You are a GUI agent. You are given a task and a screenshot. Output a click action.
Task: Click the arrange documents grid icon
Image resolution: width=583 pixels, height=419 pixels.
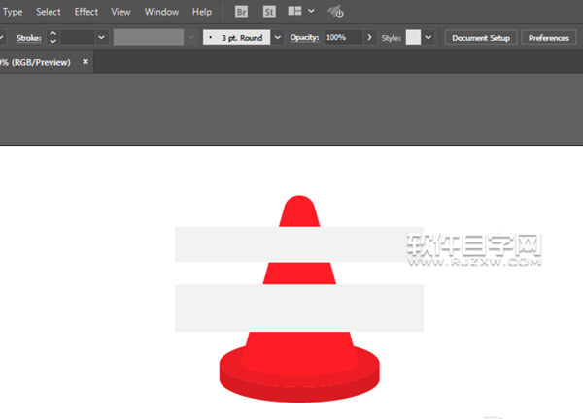(x=293, y=13)
